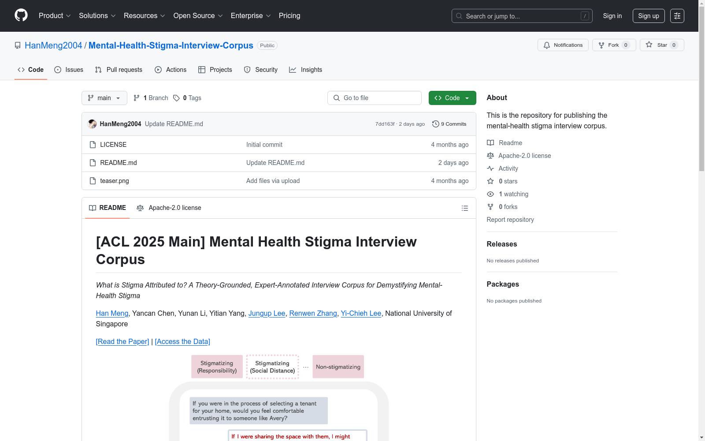Select the README tab in file viewer
This screenshot has height=441, width=705.
click(x=108, y=208)
